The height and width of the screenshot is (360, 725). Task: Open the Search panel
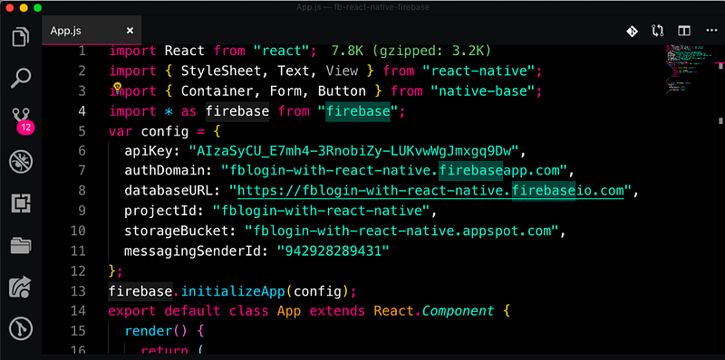tap(21, 78)
